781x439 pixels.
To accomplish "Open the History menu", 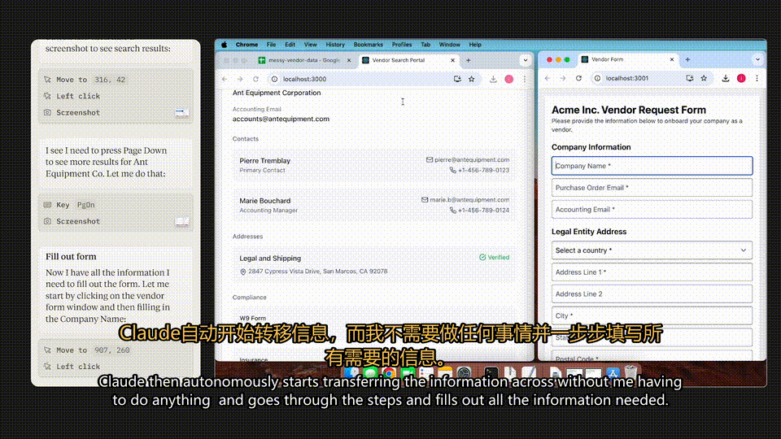I will (334, 45).
